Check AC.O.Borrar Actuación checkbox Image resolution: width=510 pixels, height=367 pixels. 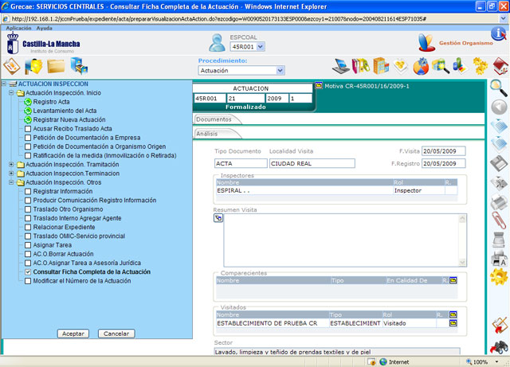[x=28, y=254]
